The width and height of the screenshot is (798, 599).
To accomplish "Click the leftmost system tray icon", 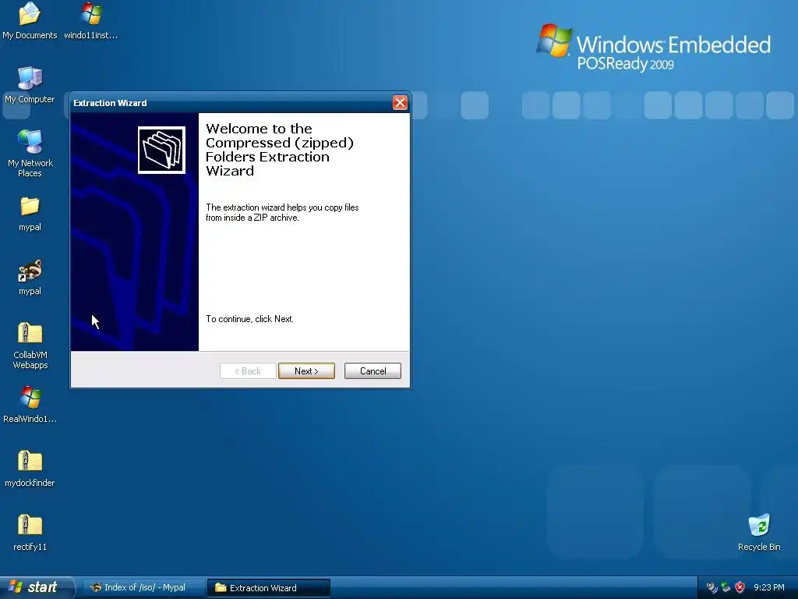I will click(711, 587).
